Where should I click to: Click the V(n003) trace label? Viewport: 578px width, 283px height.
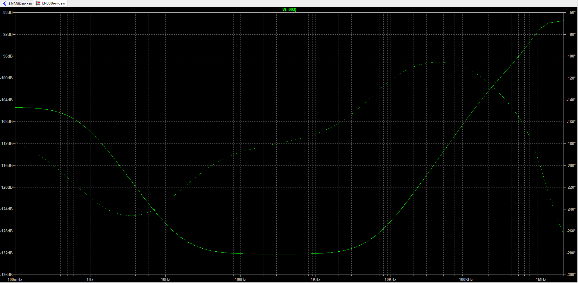pos(289,9)
